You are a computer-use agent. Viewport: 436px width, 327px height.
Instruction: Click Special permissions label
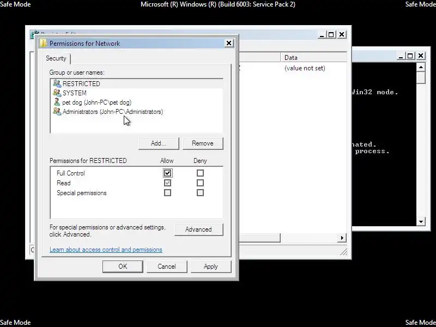81,193
